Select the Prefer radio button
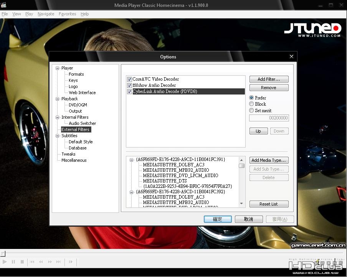The height and width of the screenshot is (277, 347). pyautogui.click(x=251, y=98)
